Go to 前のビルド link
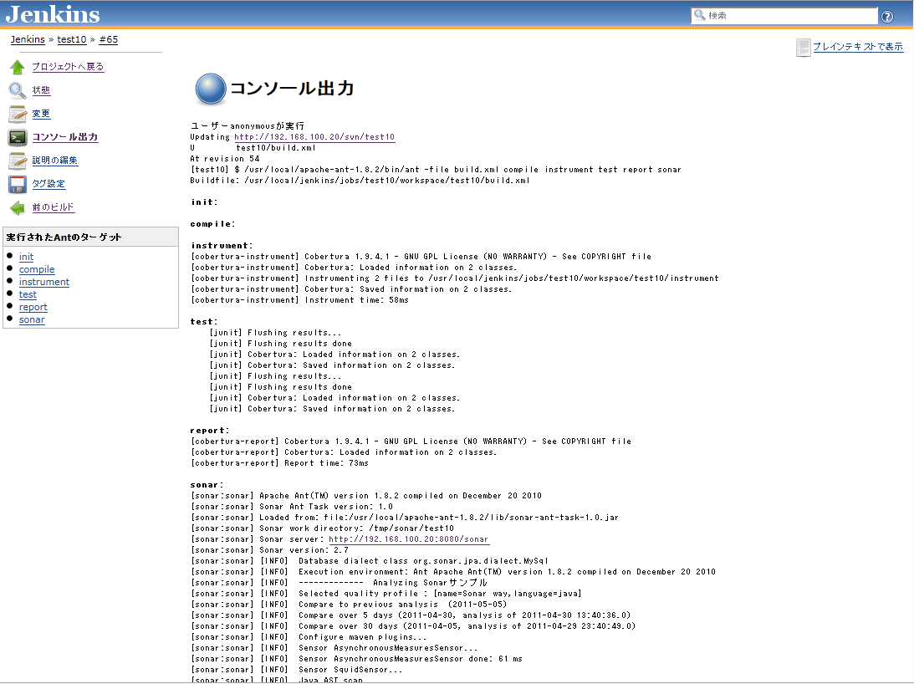Viewport: 914px width, 684px height. (53, 207)
